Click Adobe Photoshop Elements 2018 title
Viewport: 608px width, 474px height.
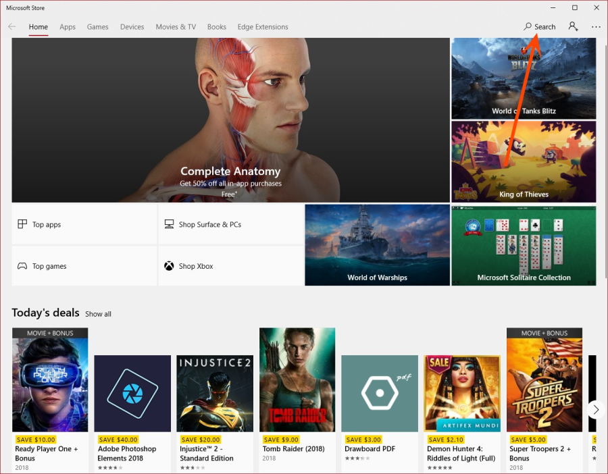tap(127, 454)
